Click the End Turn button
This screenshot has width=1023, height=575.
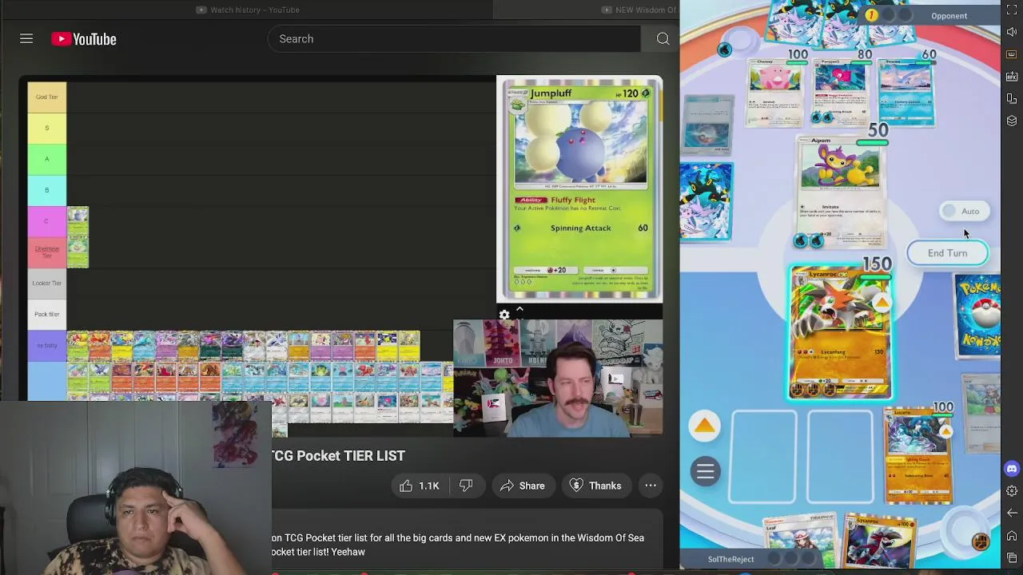click(x=947, y=253)
